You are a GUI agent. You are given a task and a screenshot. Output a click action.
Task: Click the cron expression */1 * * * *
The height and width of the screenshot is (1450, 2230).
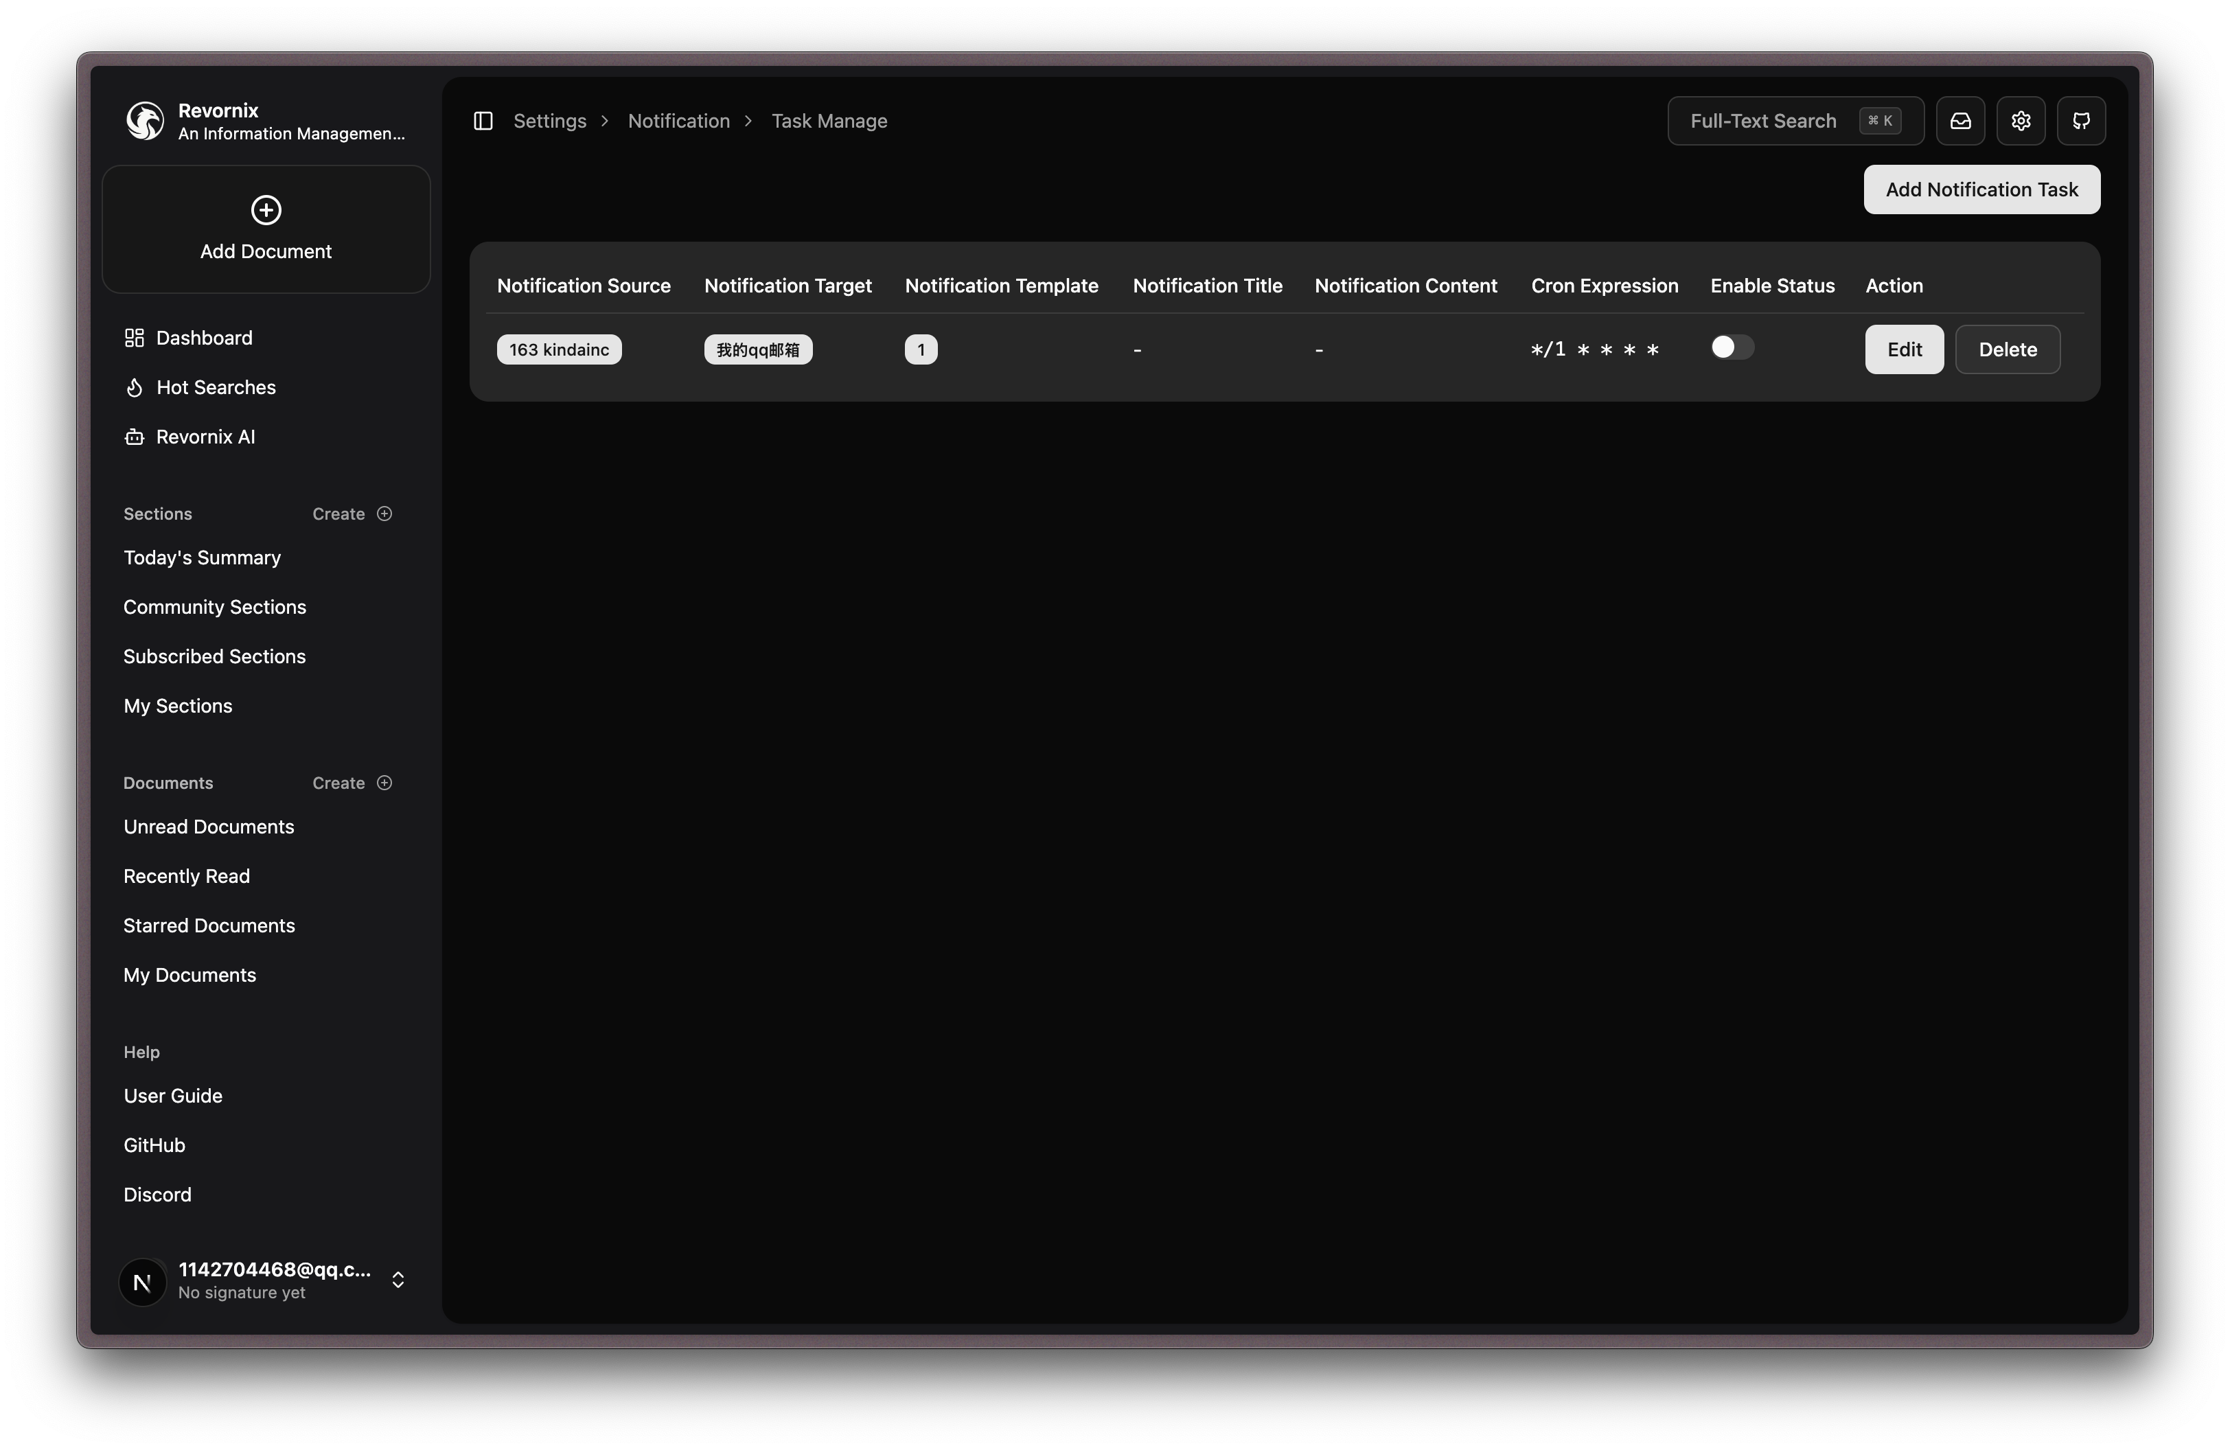tap(1595, 349)
